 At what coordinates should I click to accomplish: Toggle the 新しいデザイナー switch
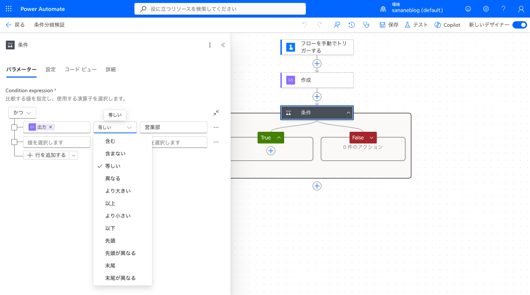(x=519, y=25)
